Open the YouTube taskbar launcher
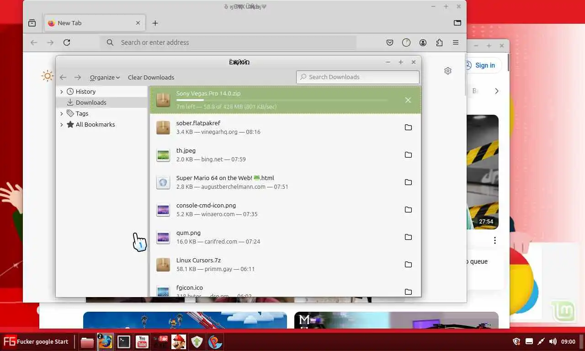Viewport: 585px width, 351px height. click(x=142, y=342)
